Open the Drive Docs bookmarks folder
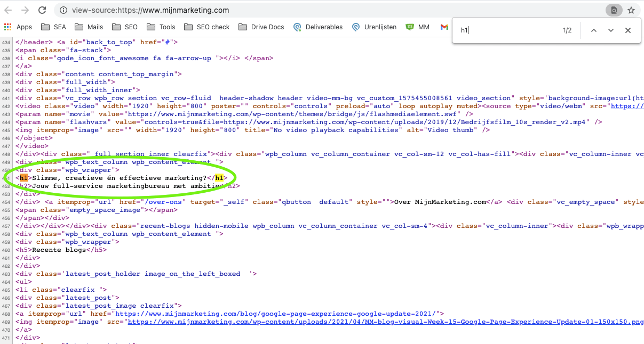The width and height of the screenshot is (644, 344). [261, 27]
